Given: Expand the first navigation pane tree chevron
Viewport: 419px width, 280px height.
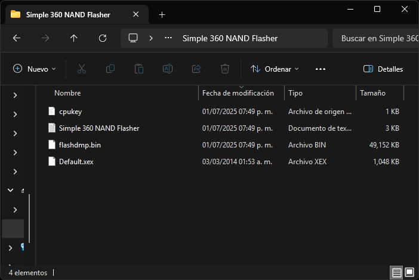Looking at the screenshot, I should coord(16,95).
